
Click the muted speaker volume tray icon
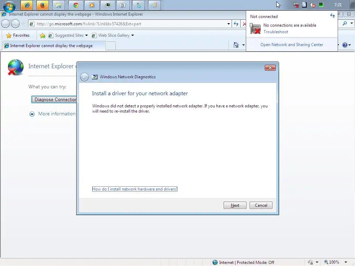(x=313, y=5)
